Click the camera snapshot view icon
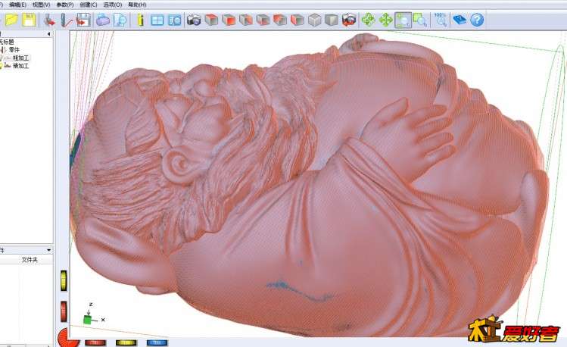Image resolution: width=567 pixels, height=347 pixels. point(194,20)
